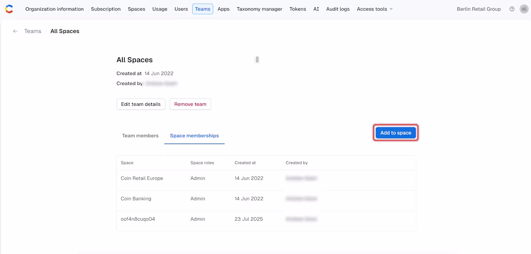Open the help question mark icon
Viewport: 531px width, 254px height.
click(512, 9)
